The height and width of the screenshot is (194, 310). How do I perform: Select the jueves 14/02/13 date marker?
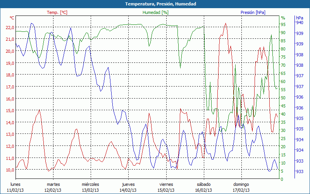(128, 187)
